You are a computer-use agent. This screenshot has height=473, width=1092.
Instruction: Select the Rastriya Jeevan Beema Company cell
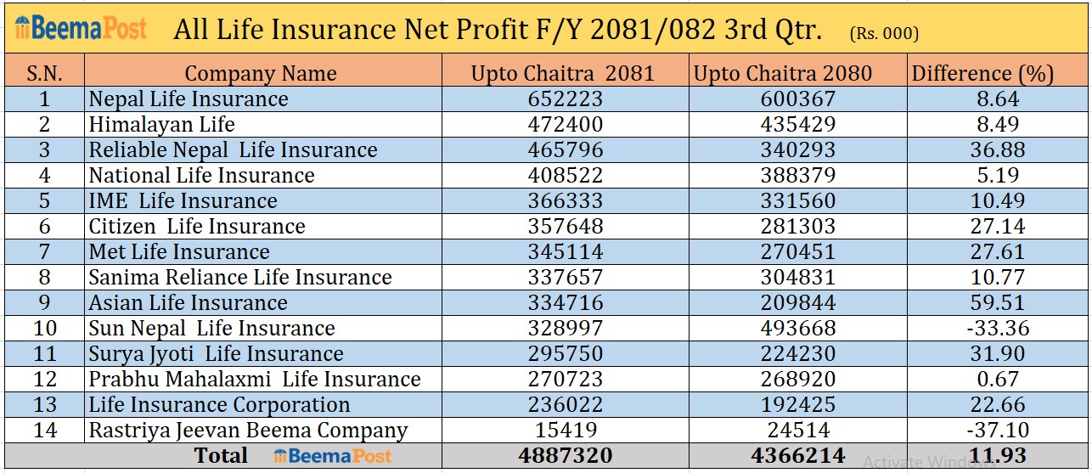pos(248,431)
